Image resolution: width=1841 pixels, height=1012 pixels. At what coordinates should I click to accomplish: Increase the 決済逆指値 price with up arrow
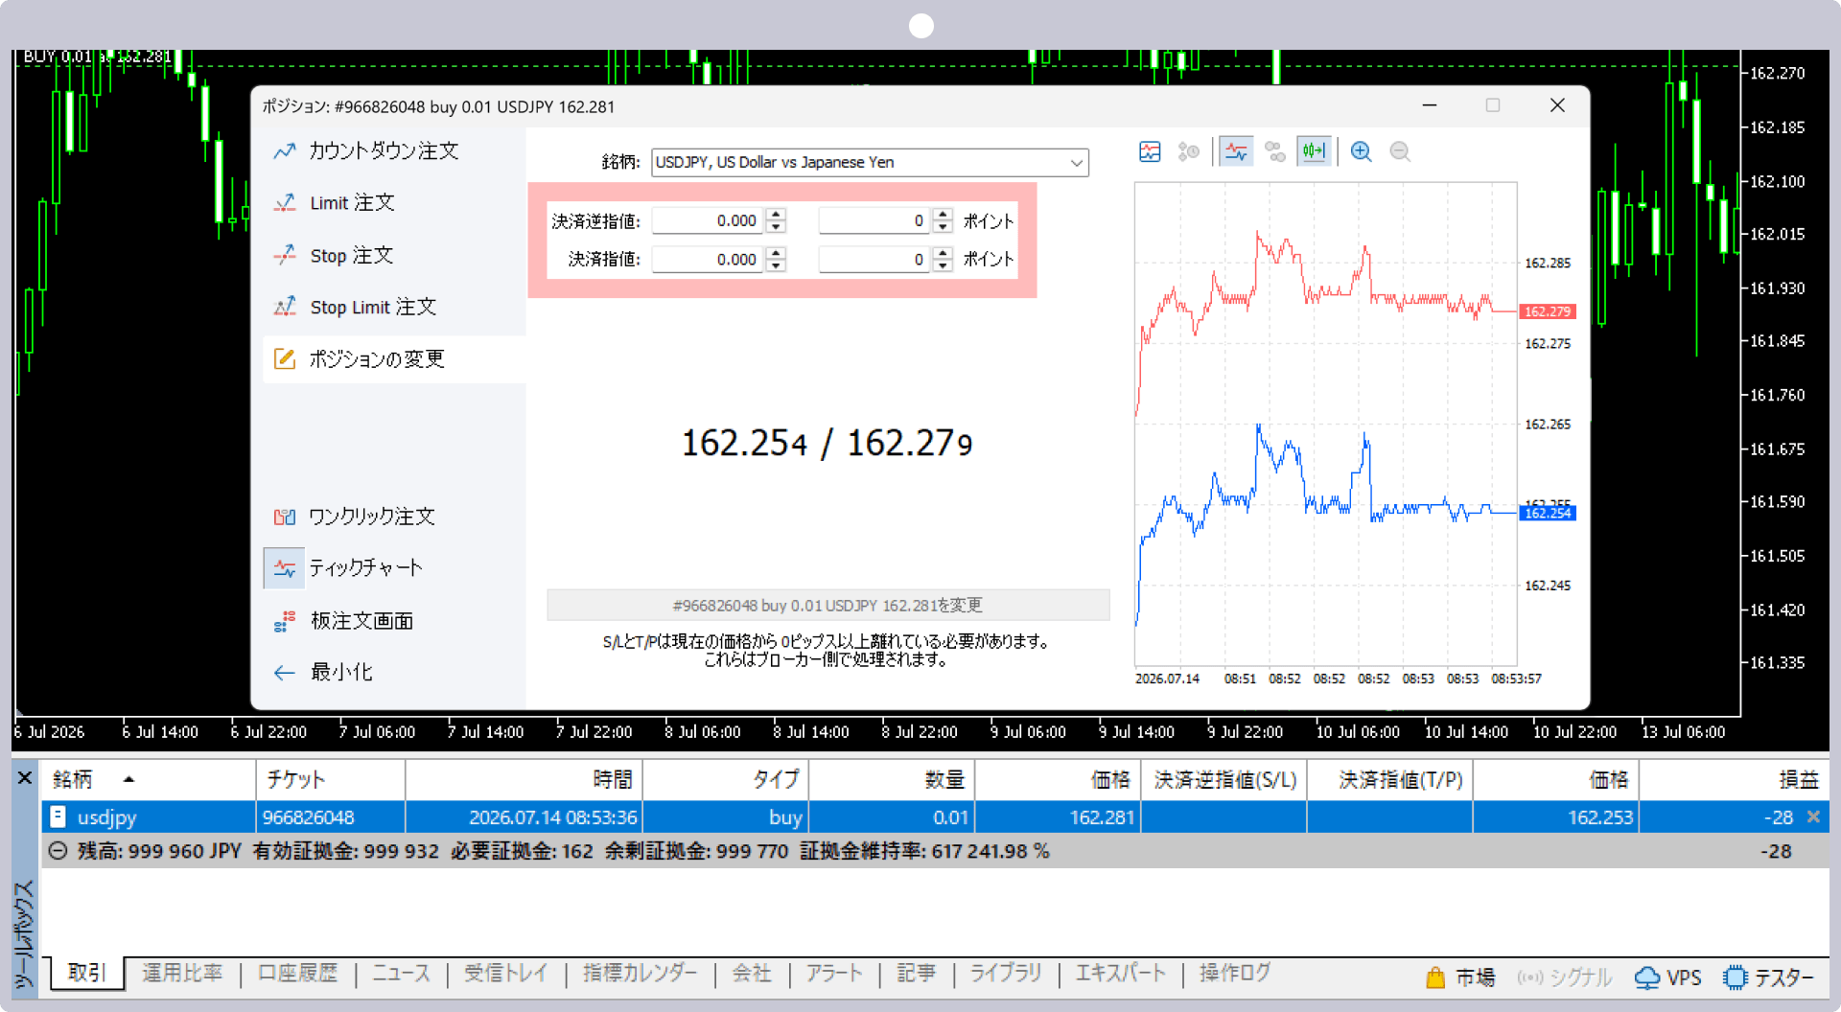point(777,215)
